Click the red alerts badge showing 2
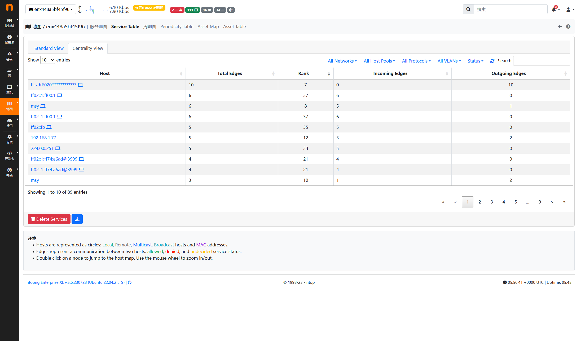This screenshot has width=581, height=341. (x=177, y=10)
